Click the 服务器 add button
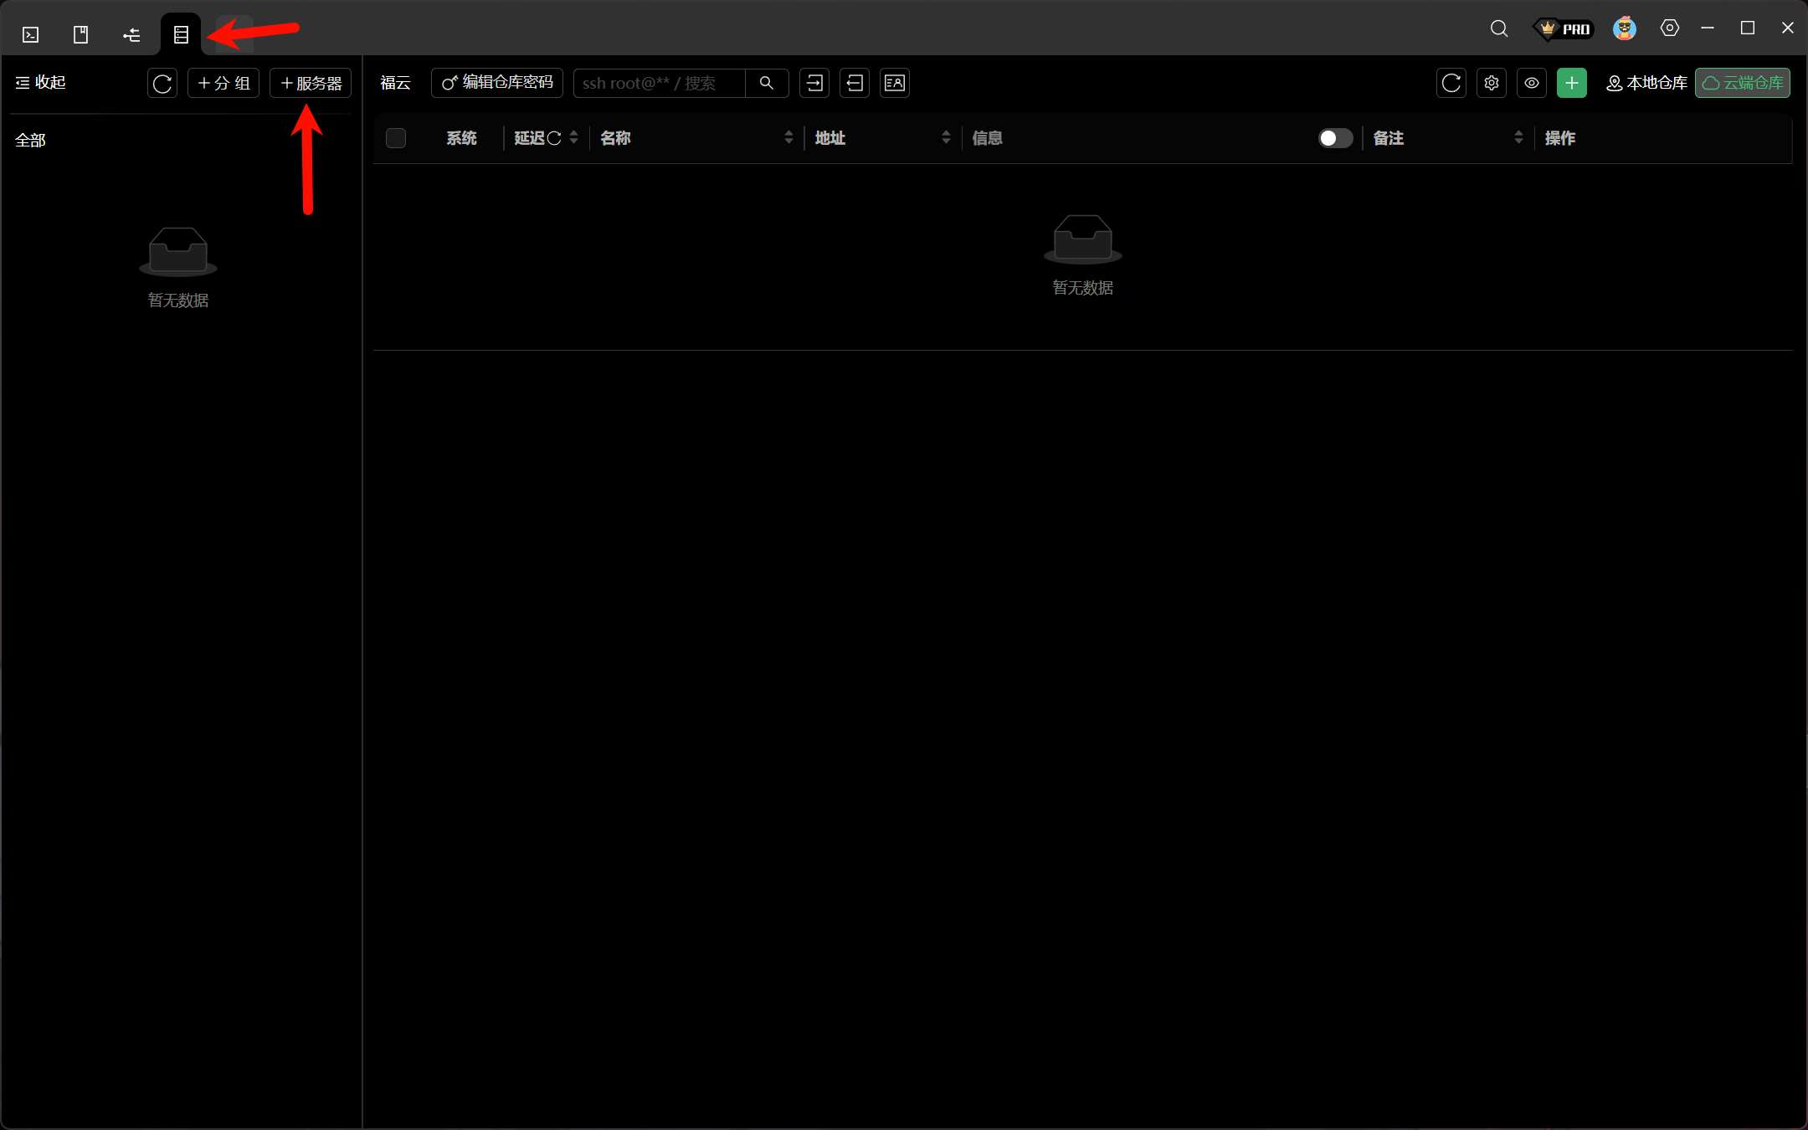 click(311, 83)
